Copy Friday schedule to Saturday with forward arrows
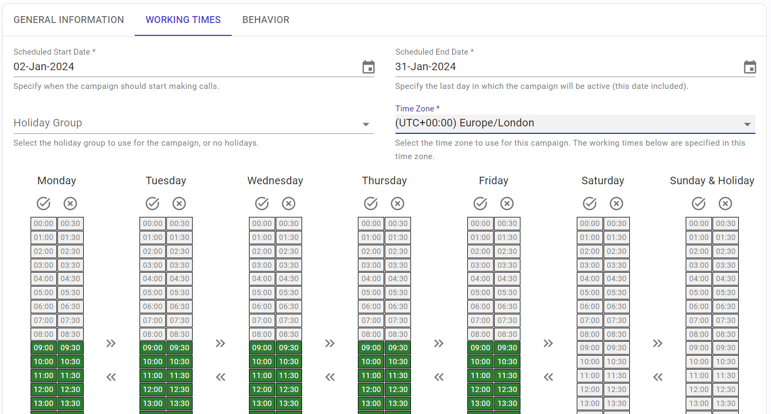 point(548,343)
